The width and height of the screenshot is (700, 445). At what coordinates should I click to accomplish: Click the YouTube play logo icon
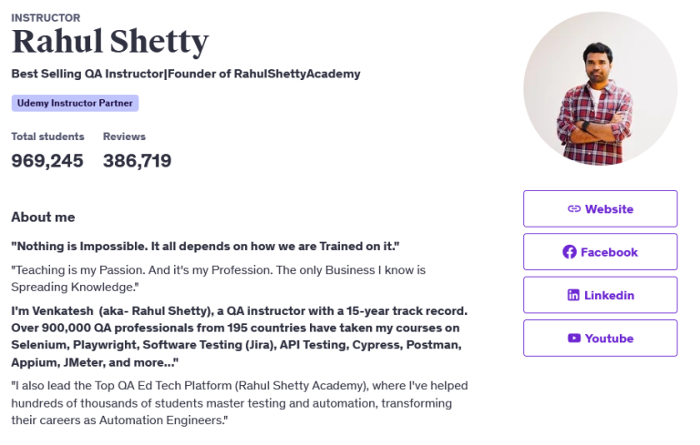(574, 338)
